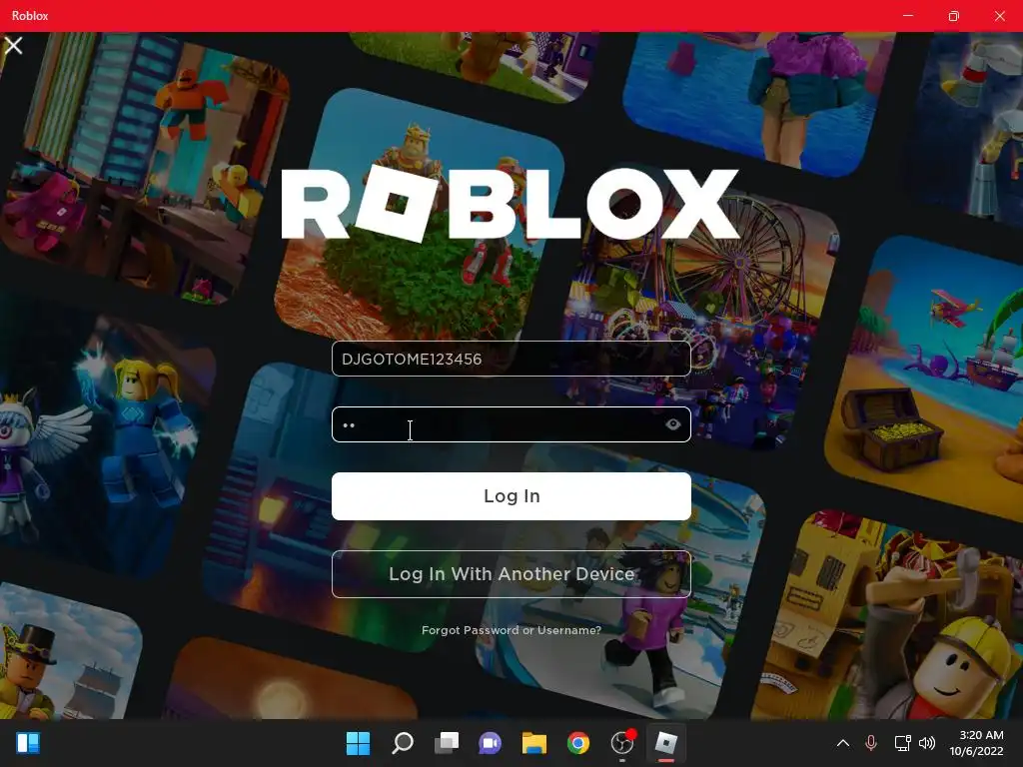The height and width of the screenshot is (767, 1023).
Task: Minimize the Roblox window
Action: click(908, 16)
